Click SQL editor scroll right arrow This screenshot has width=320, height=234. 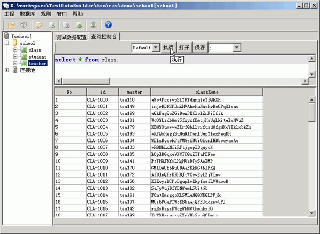tap(305, 81)
